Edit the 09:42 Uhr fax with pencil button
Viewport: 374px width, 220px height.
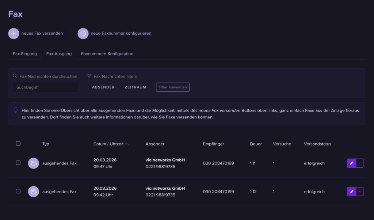click(x=351, y=191)
